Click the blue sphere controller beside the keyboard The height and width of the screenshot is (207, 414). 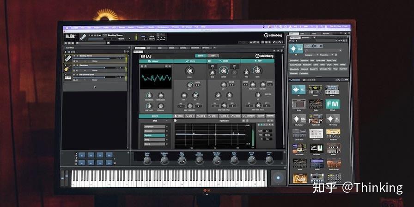278,178
